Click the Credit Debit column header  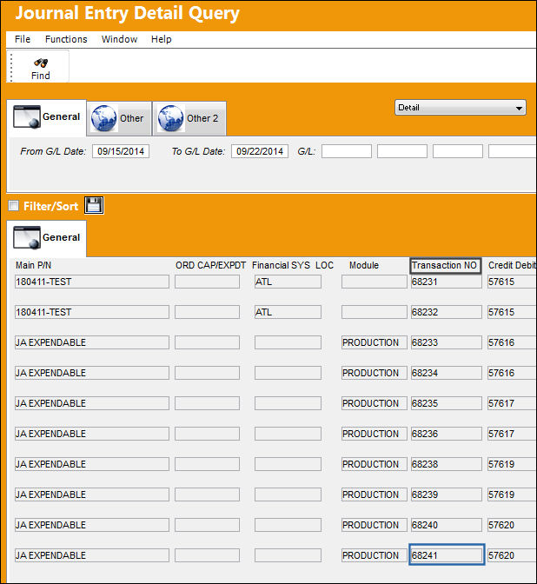(x=513, y=266)
